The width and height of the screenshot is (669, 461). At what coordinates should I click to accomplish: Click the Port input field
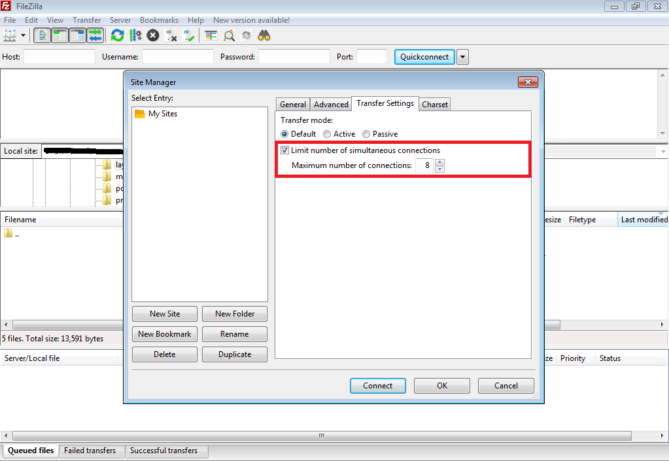(371, 57)
